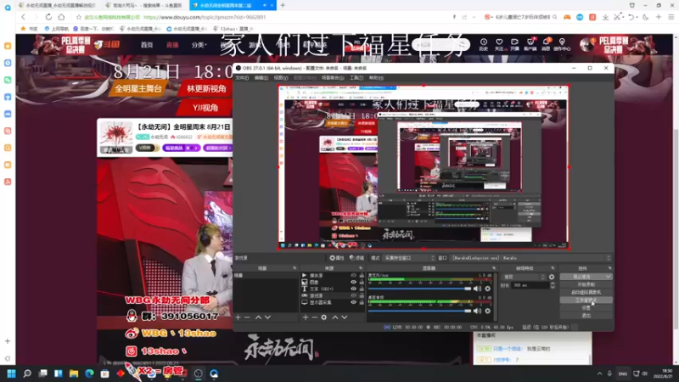Add a new source with plus icon

(306, 317)
